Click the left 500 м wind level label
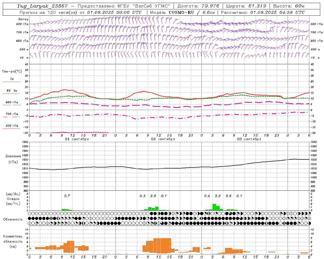 [x=24, y=49]
